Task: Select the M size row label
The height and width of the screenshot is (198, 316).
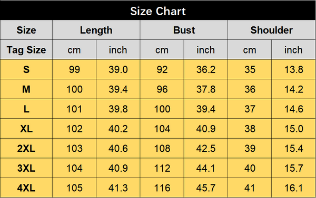Action: [26, 89]
